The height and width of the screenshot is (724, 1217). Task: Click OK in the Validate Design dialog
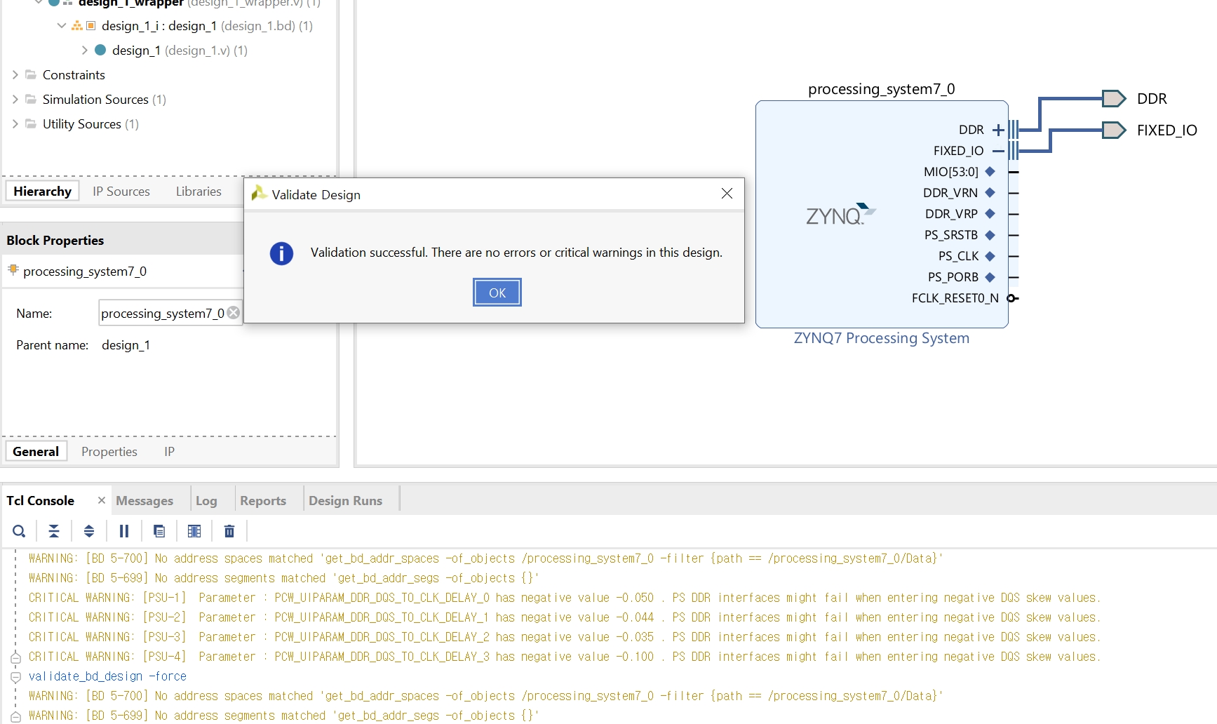coord(497,293)
